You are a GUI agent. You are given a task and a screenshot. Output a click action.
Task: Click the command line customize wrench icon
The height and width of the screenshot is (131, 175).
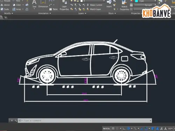click(16, 121)
